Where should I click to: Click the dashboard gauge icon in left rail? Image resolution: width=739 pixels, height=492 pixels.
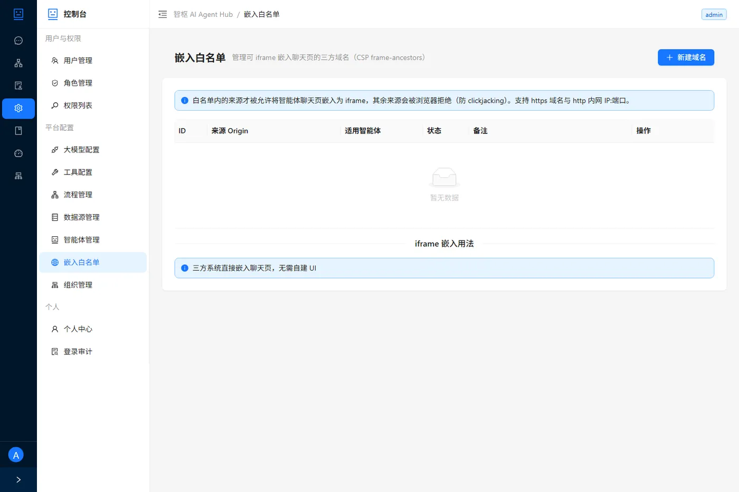pyautogui.click(x=18, y=153)
